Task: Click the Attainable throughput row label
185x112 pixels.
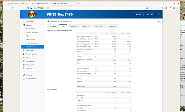Action: coord(84,41)
